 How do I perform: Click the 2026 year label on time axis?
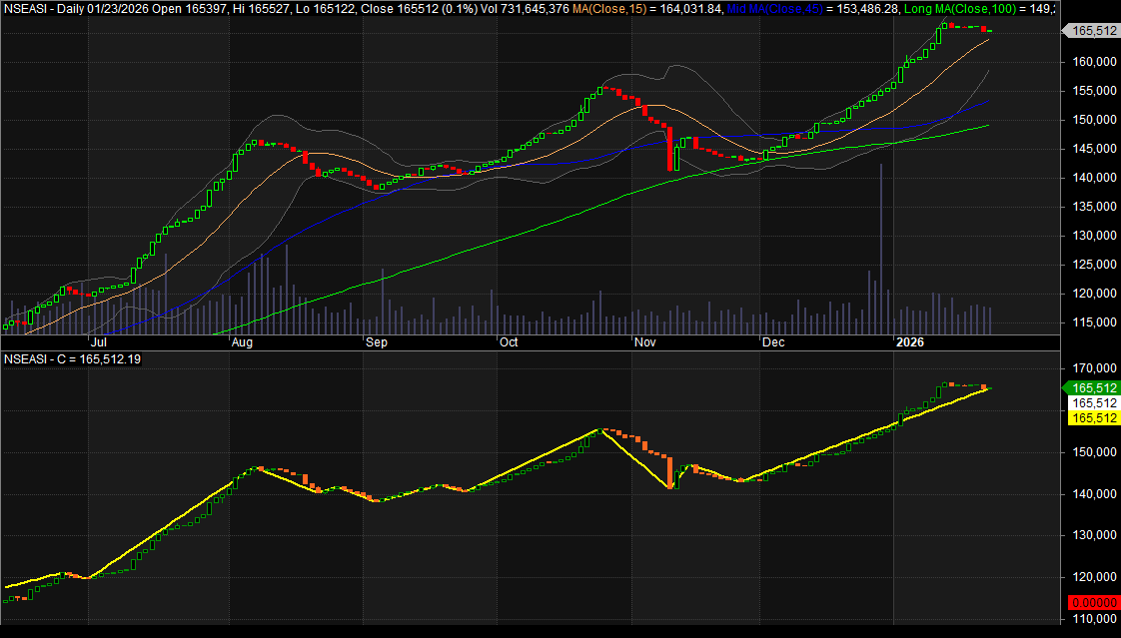point(909,342)
